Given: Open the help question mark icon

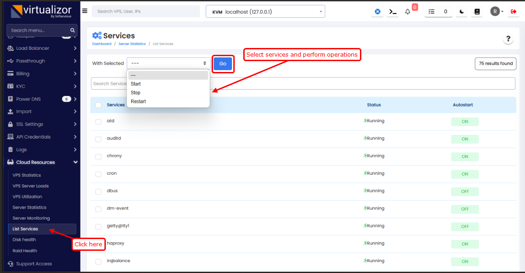Looking at the screenshot, I should pyautogui.click(x=508, y=39).
